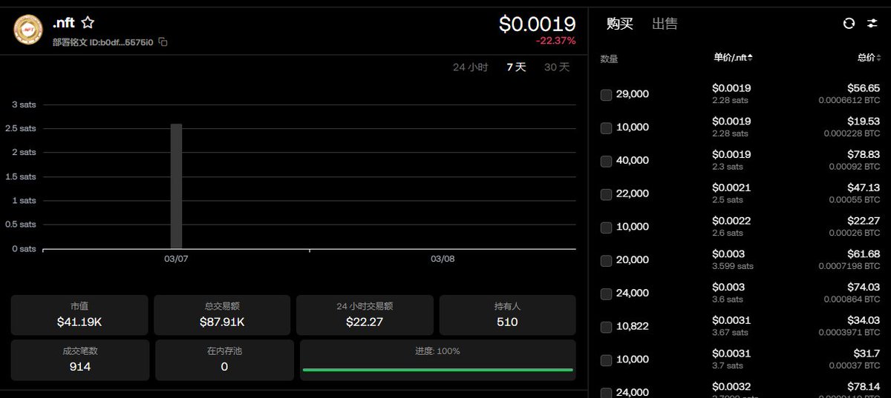Select the 24,000 listing totaling $74.03
The height and width of the screenshot is (398, 891).
[x=606, y=293]
